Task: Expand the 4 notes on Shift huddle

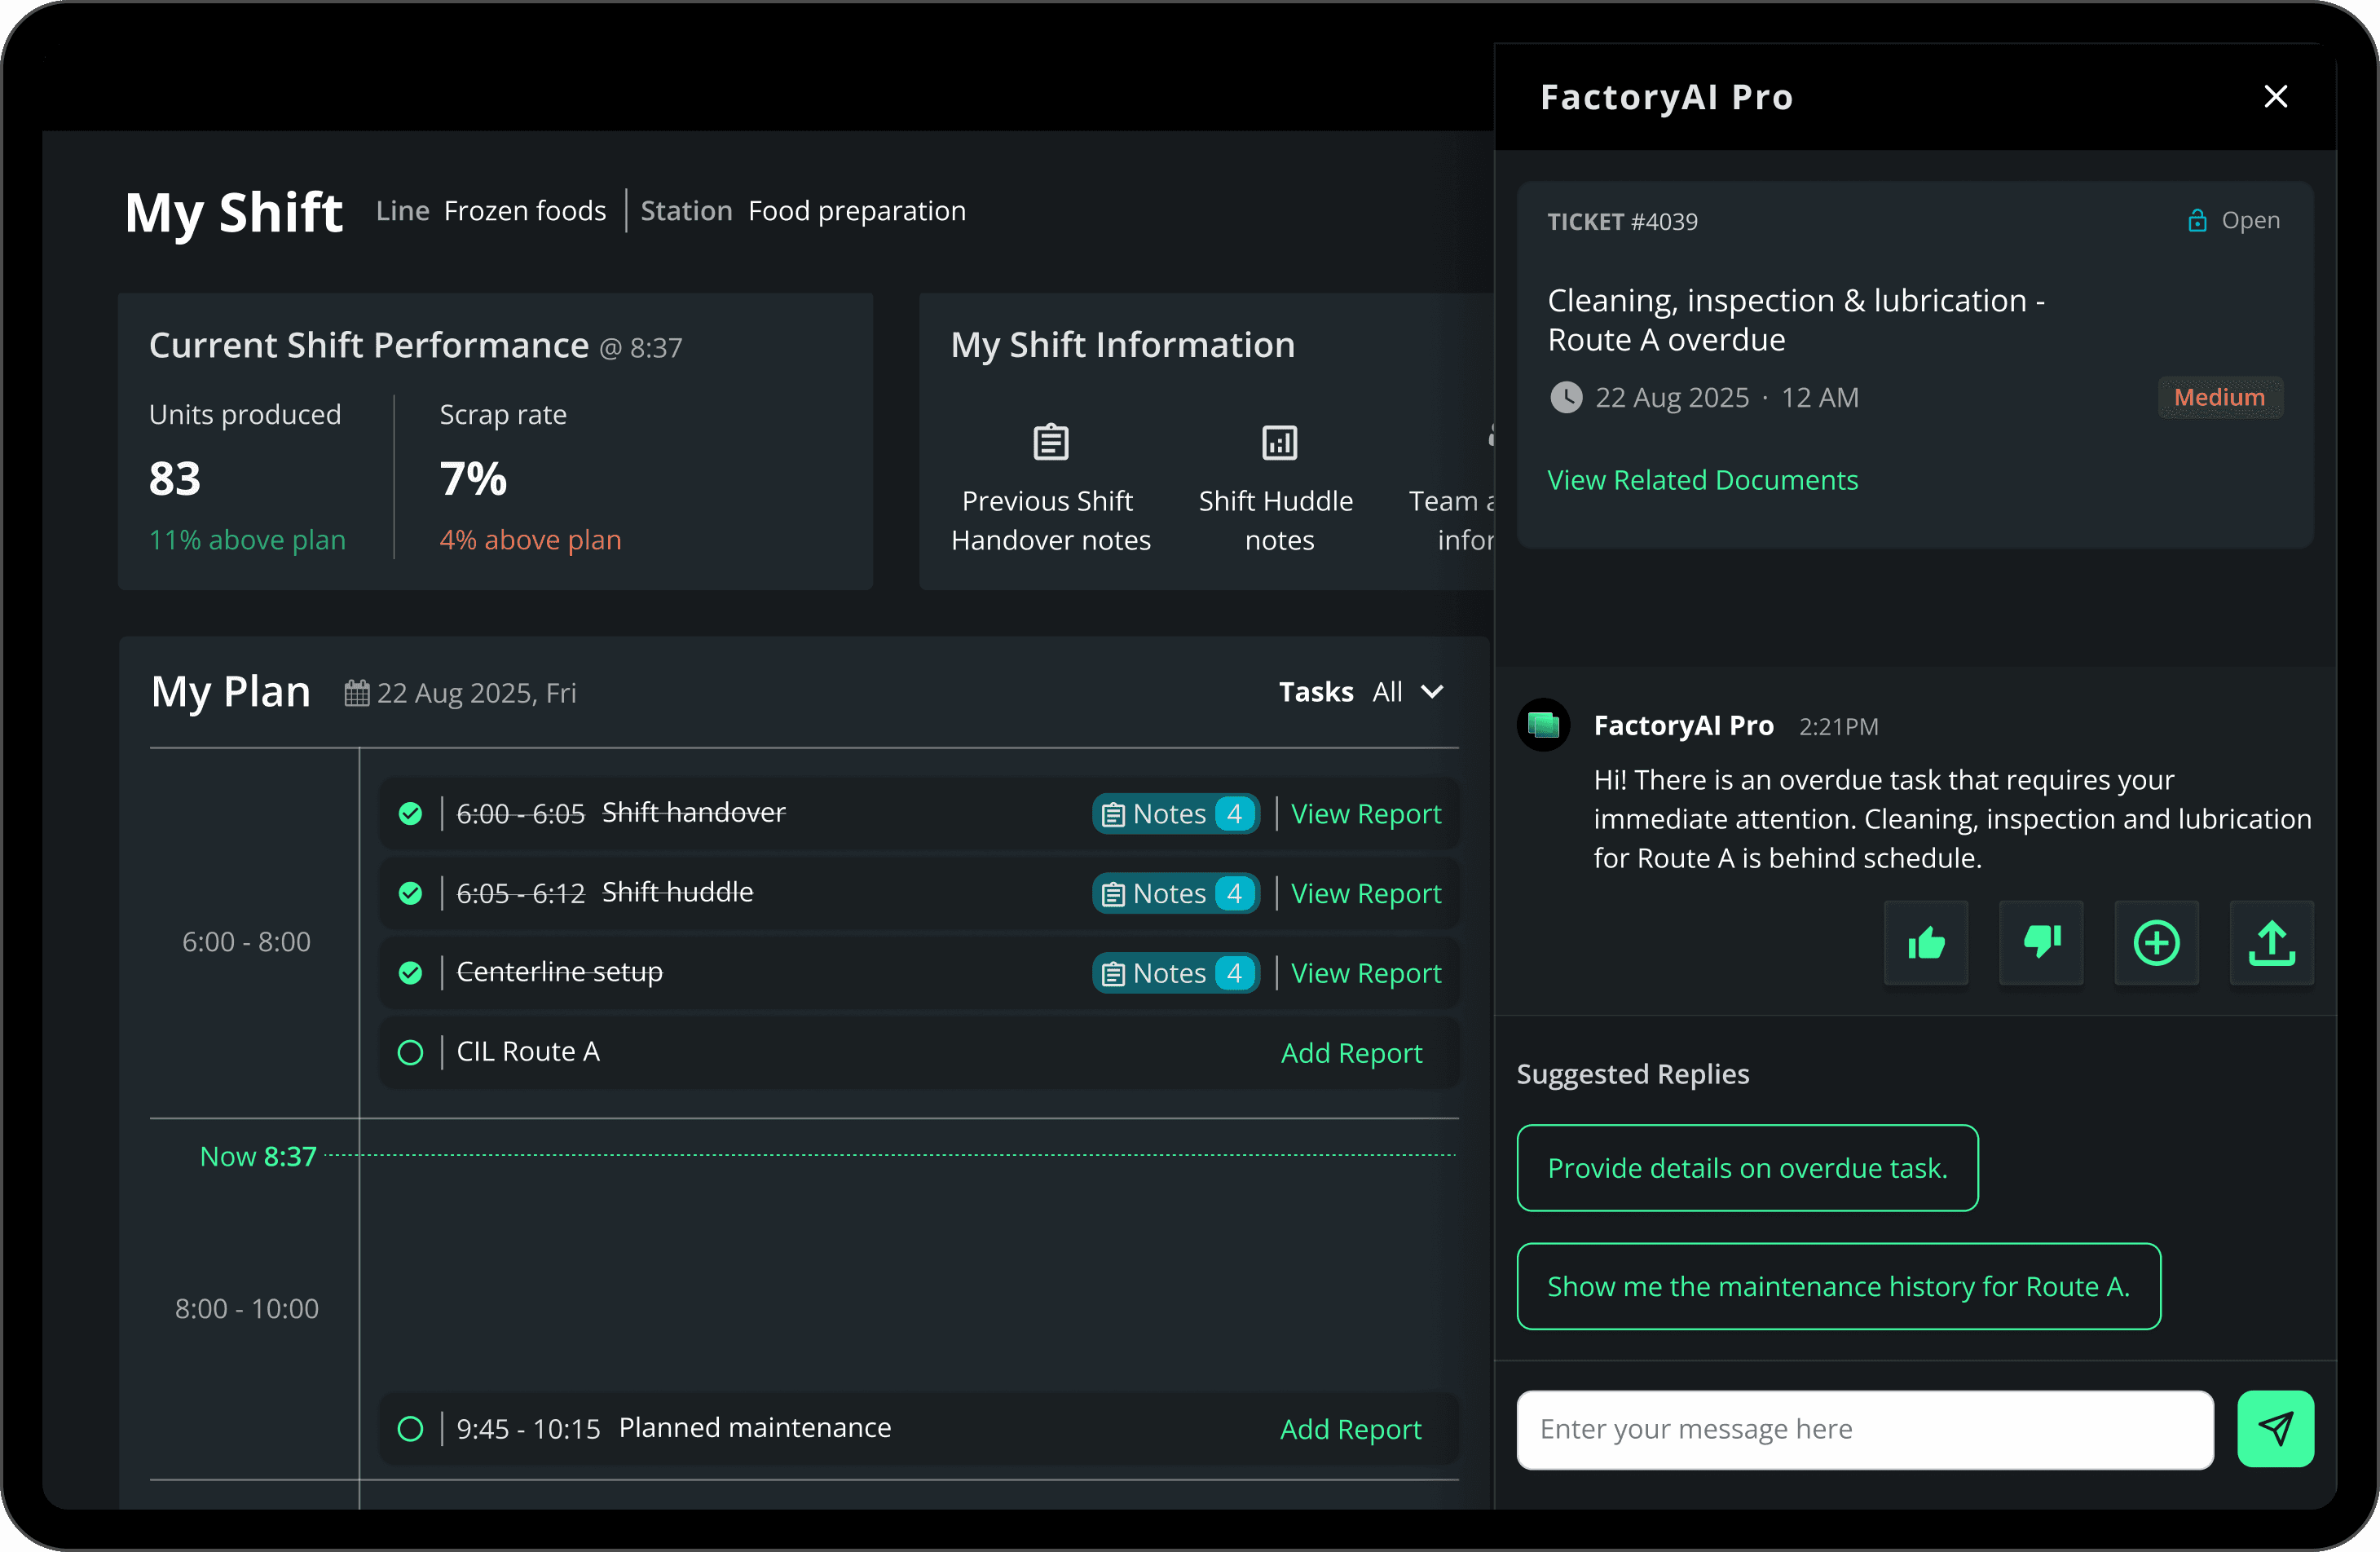Action: (x=1175, y=892)
